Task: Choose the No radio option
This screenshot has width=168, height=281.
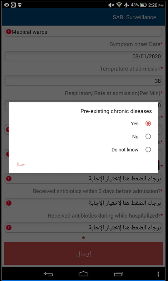Action: tap(148, 136)
